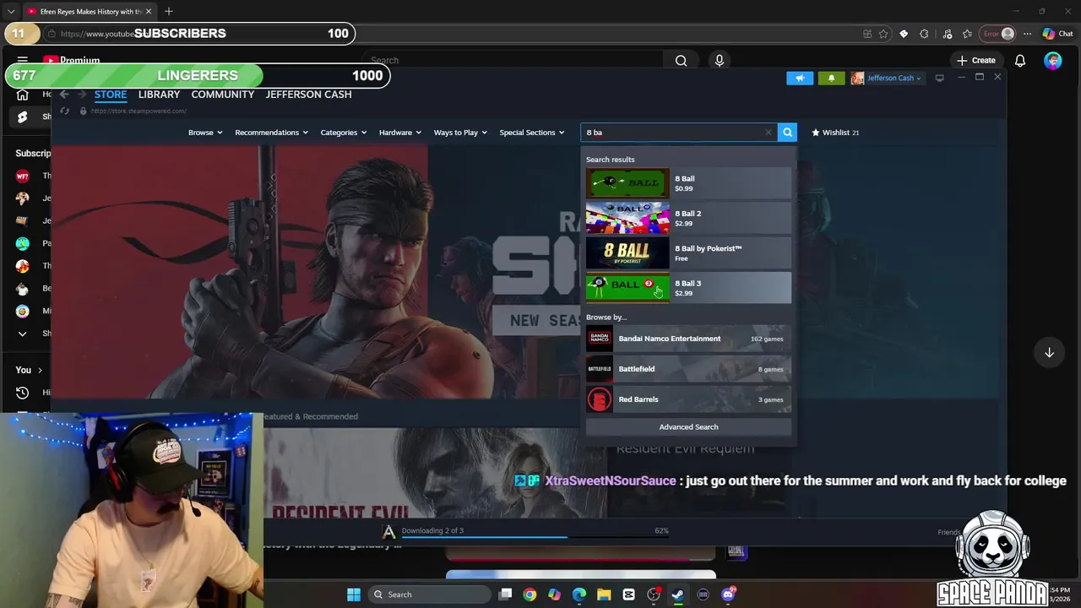Open browser tab list dropdown

[11, 12]
